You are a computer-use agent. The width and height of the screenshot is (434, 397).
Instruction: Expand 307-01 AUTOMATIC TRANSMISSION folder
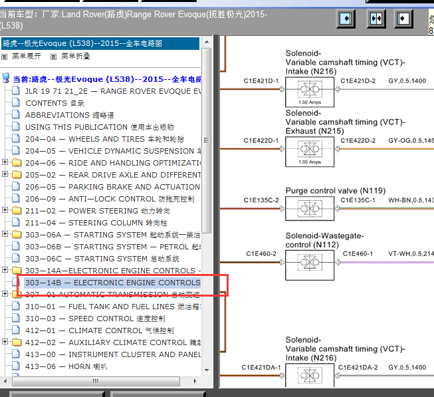coord(5,293)
